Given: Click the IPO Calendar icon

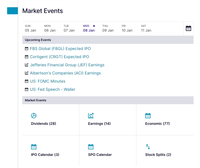Looking at the screenshot, I should [34, 147].
